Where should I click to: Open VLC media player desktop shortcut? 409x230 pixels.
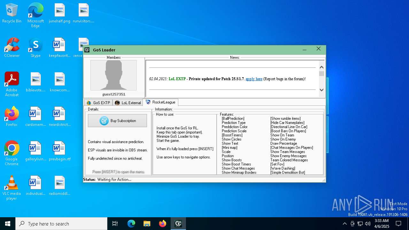pos(12,188)
